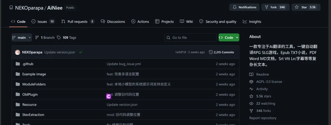The image size is (331, 125).
Task: Open commit message Update bug_issue.yml
Action: click(x=124, y=64)
